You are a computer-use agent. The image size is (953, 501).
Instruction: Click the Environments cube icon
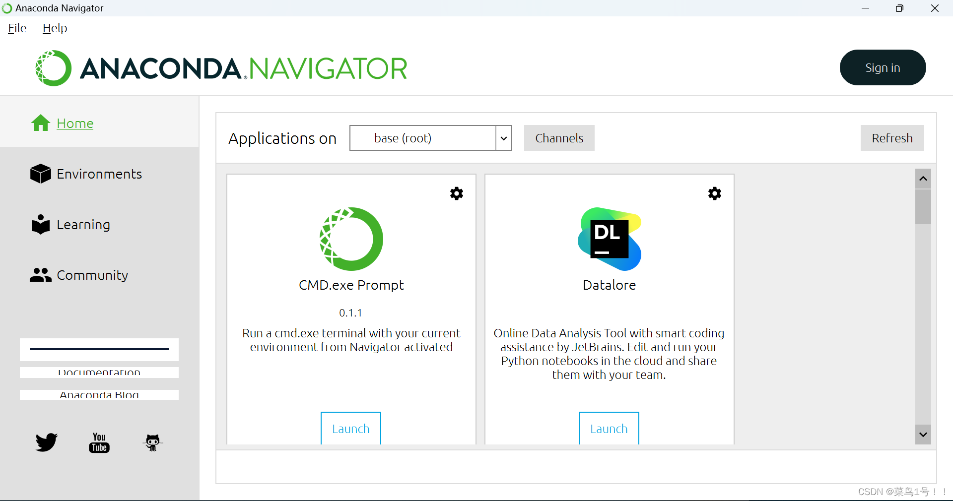coord(41,174)
